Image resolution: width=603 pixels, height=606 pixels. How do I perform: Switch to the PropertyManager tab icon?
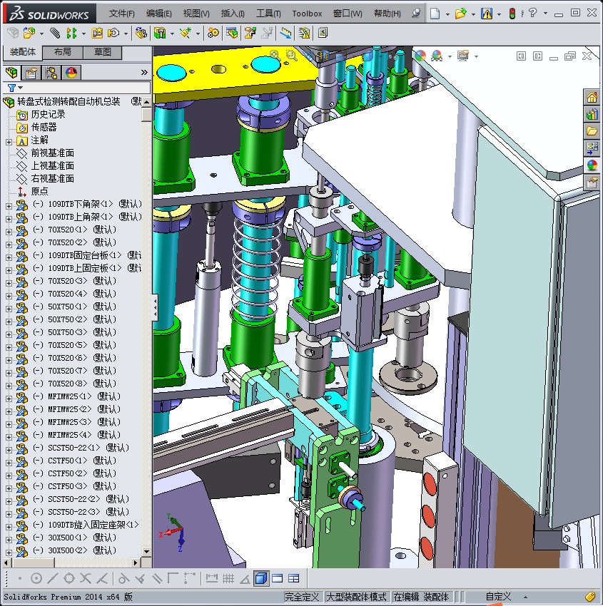pyautogui.click(x=31, y=73)
